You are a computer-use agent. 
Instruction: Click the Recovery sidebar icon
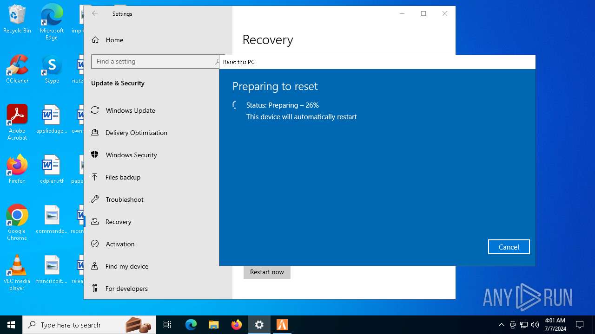[95, 222]
